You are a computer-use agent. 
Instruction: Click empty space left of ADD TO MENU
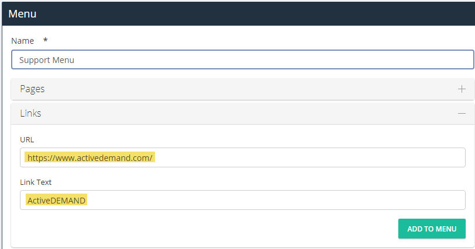[206, 229]
